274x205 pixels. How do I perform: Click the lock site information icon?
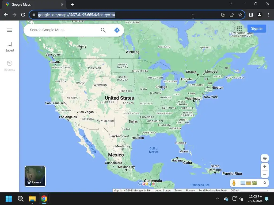click(33, 15)
